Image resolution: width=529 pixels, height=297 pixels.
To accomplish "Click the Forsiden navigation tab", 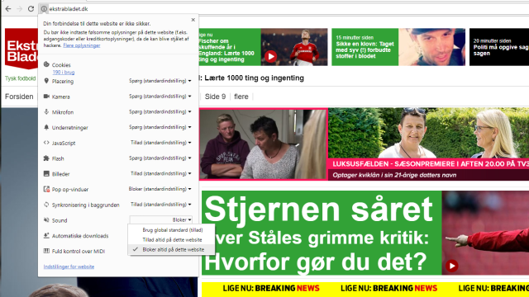I will (19, 97).
